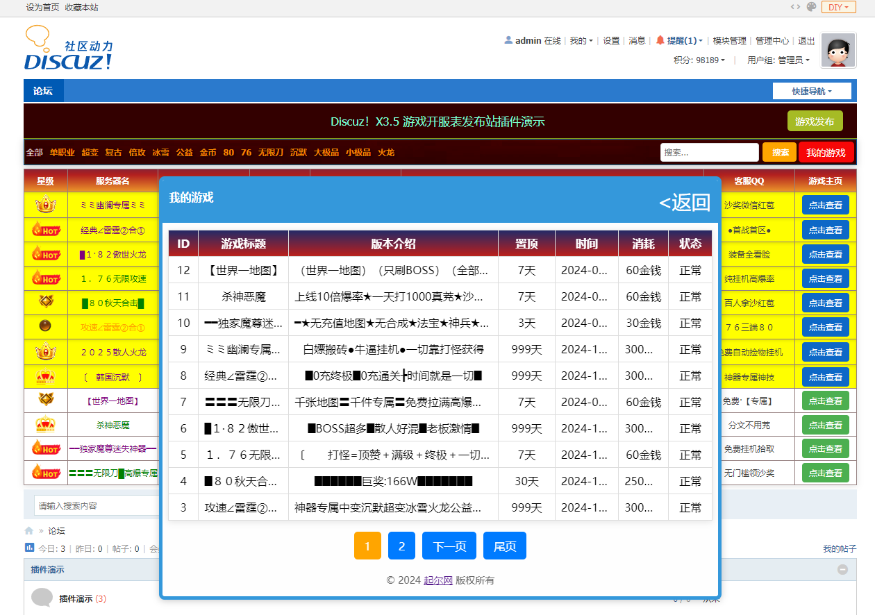The image size is (875, 615).
Task: Click the home icon in breadcrumb
Action: pos(28,531)
